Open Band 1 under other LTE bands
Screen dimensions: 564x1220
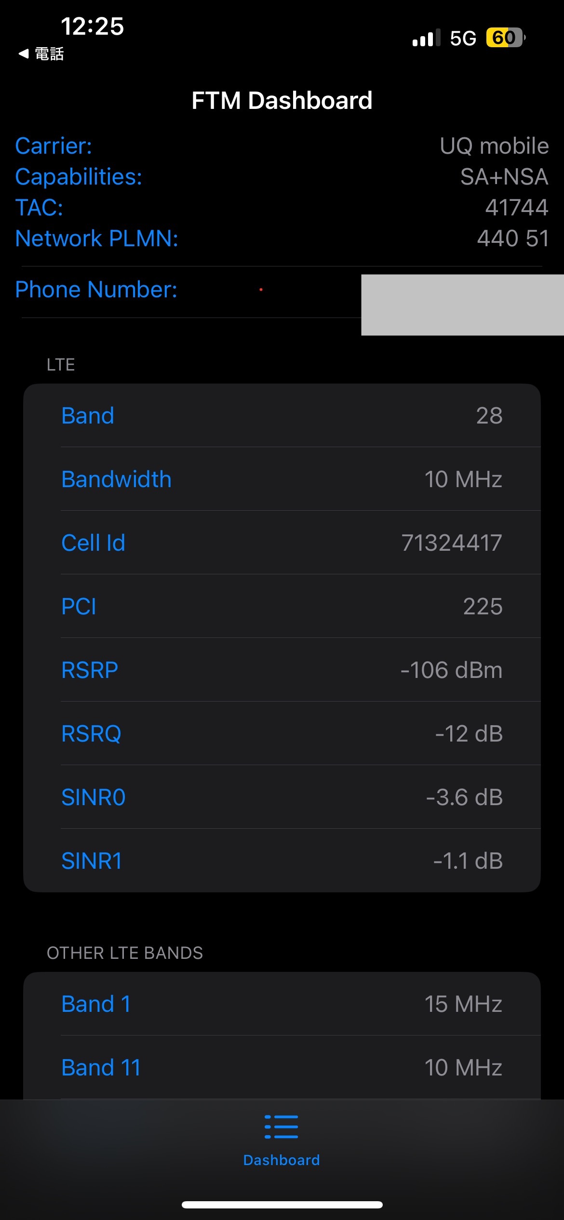(282, 1004)
